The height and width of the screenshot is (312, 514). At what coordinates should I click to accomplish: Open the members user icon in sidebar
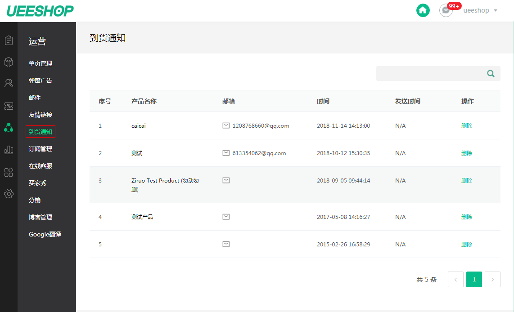pyautogui.click(x=9, y=83)
